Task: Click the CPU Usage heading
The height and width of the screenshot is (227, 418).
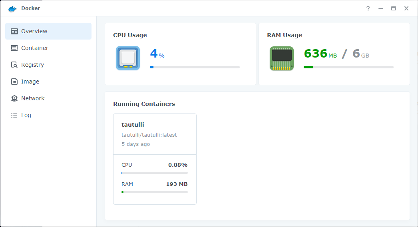Action: [130, 35]
